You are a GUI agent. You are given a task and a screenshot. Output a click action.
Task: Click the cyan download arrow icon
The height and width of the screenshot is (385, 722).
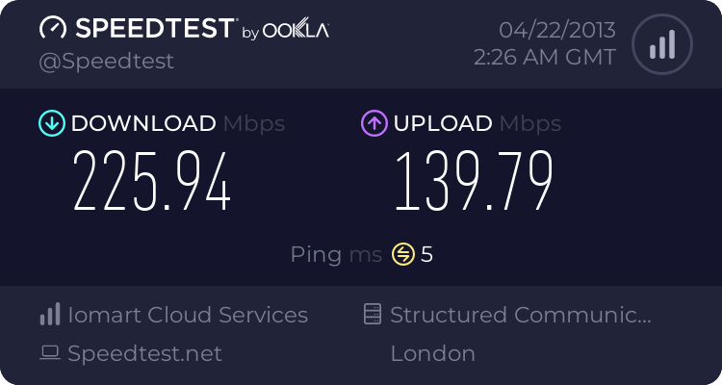coord(50,123)
